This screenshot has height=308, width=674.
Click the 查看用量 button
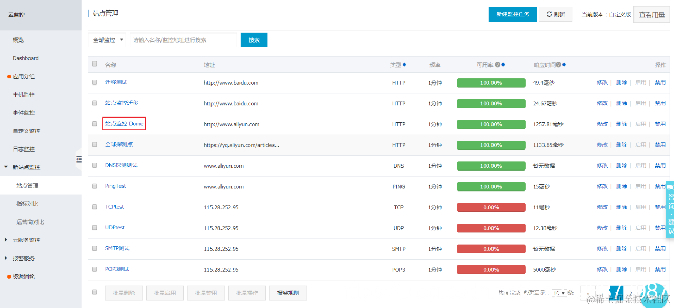point(651,15)
